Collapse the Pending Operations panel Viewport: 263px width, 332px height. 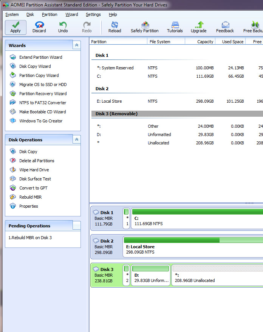(x=76, y=226)
